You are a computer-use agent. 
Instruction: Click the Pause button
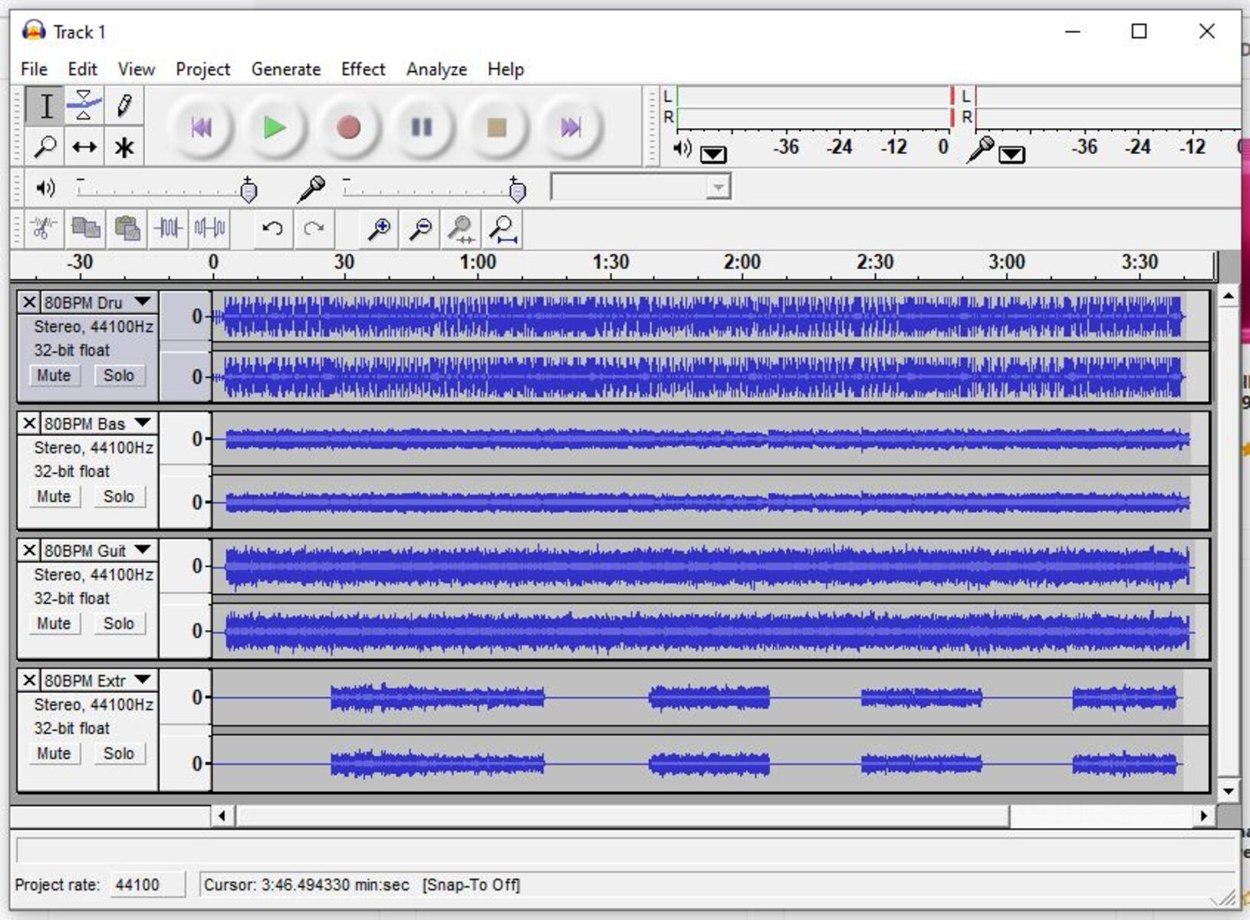tap(422, 127)
